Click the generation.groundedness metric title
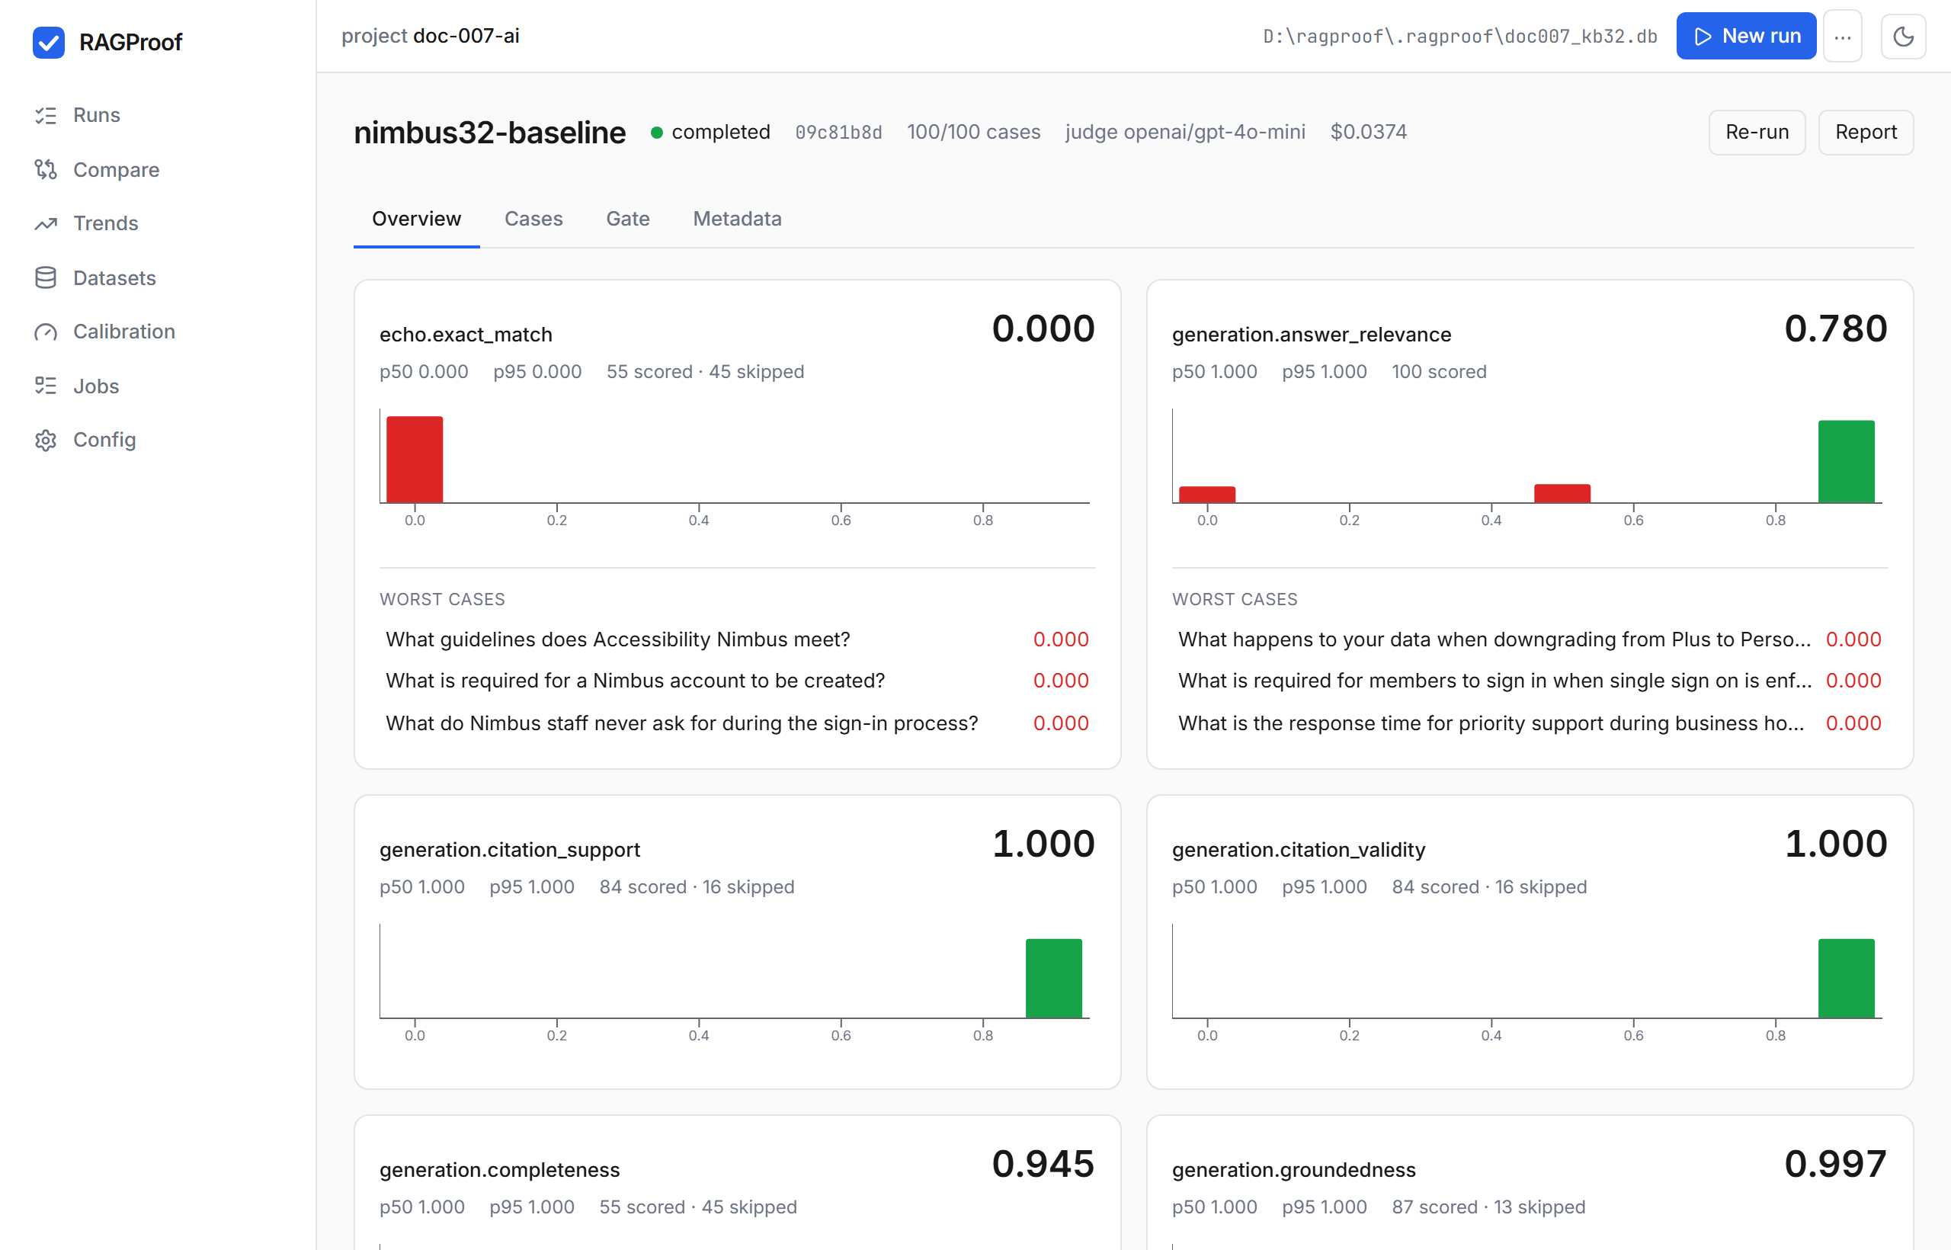The width and height of the screenshot is (1951, 1250). [1293, 1170]
